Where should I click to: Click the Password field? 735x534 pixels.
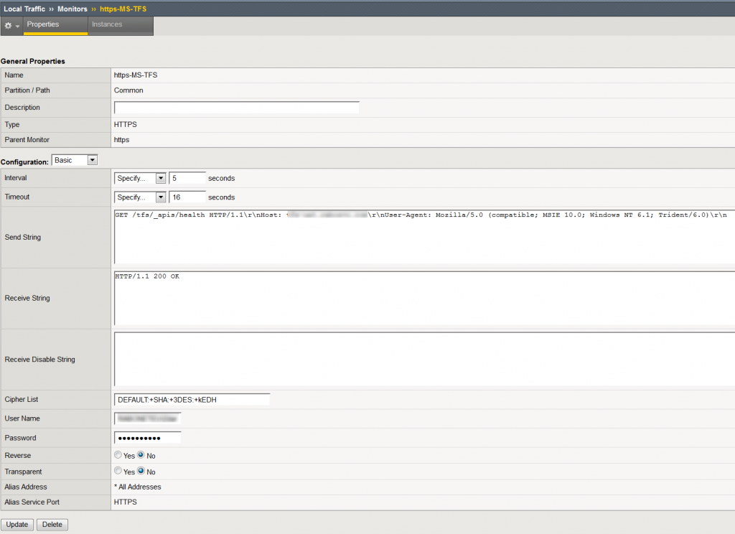tap(148, 438)
